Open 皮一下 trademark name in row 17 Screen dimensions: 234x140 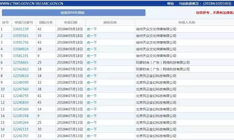(x=92, y=136)
